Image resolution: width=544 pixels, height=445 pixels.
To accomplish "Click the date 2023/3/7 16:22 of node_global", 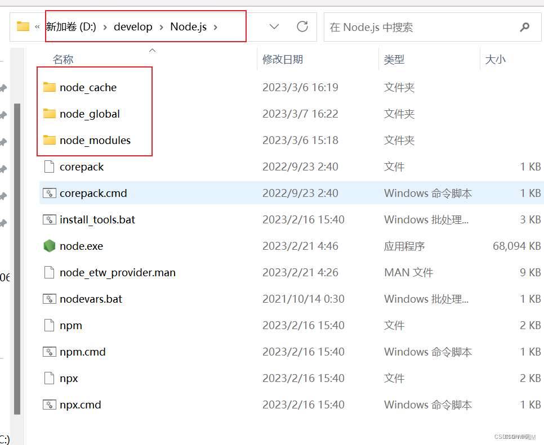I will 300,114.
